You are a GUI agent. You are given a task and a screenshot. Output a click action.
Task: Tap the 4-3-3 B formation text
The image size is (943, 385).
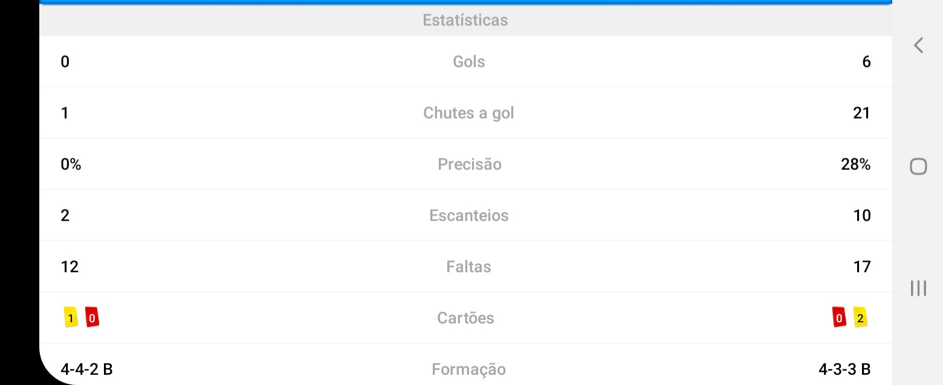(844, 369)
